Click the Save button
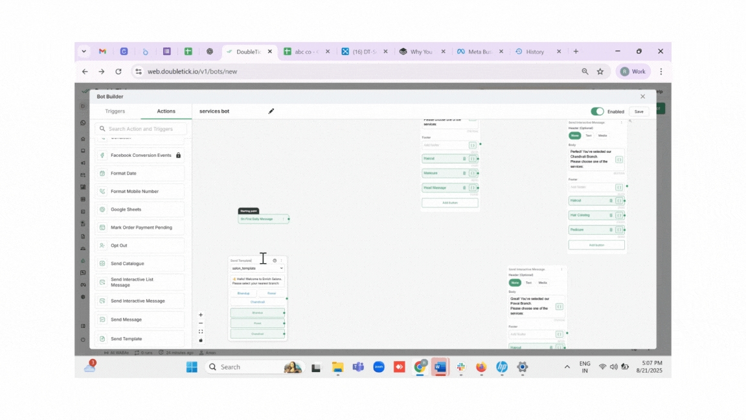Viewport: 746px width, 420px height. (639, 111)
